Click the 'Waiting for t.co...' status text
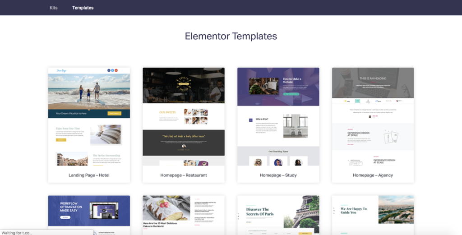Screen dimensions: 462x235 [17, 233]
